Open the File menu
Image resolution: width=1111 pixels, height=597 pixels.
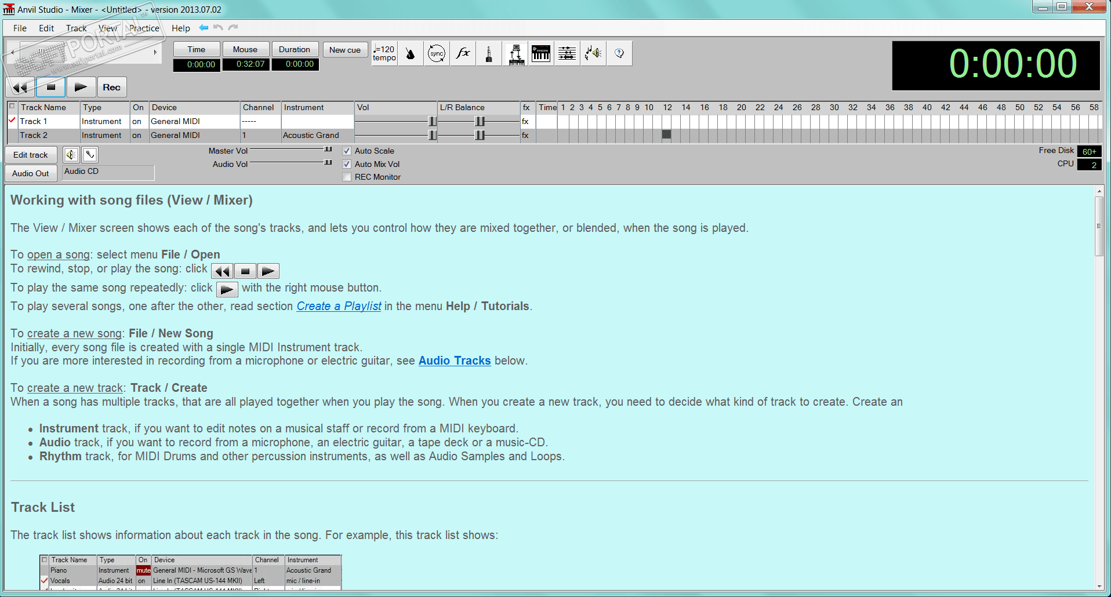(x=20, y=28)
